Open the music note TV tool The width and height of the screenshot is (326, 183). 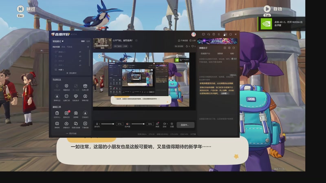85,97
